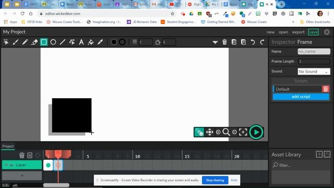Expand the toolbar actions dropdown arrow
This screenshot has height=188, width=334.
(215, 42)
